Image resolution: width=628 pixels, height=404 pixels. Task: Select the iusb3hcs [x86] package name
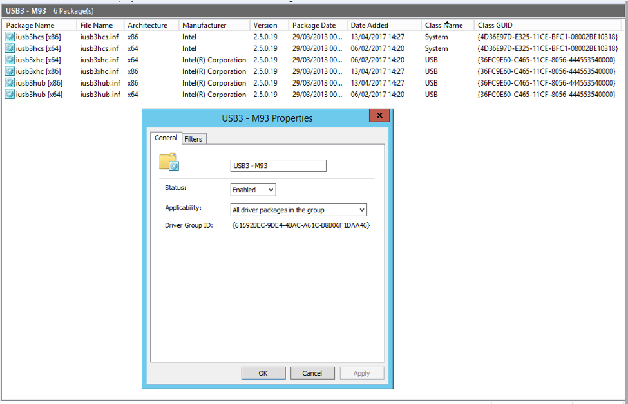click(x=39, y=37)
